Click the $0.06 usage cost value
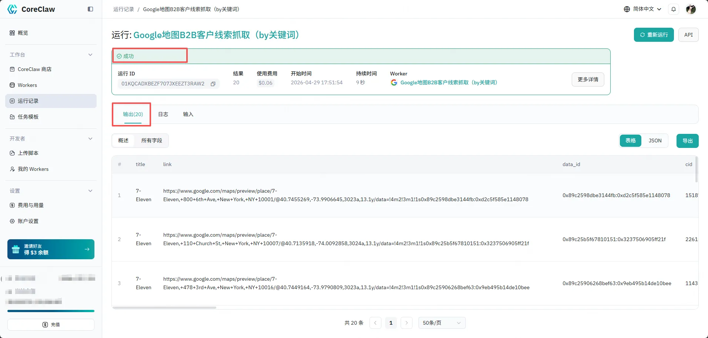 (265, 83)
